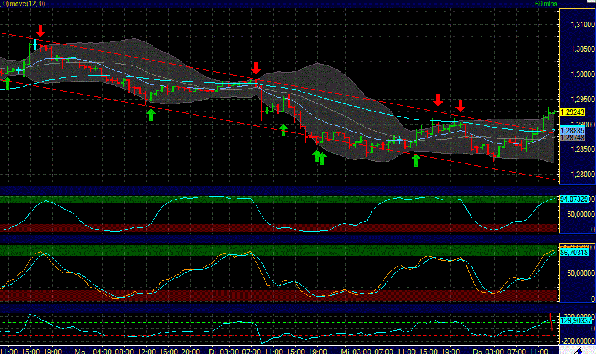Click the green up arrow near the Mi session low
Viewport: 596px width, 354px height.
(416, 160)
